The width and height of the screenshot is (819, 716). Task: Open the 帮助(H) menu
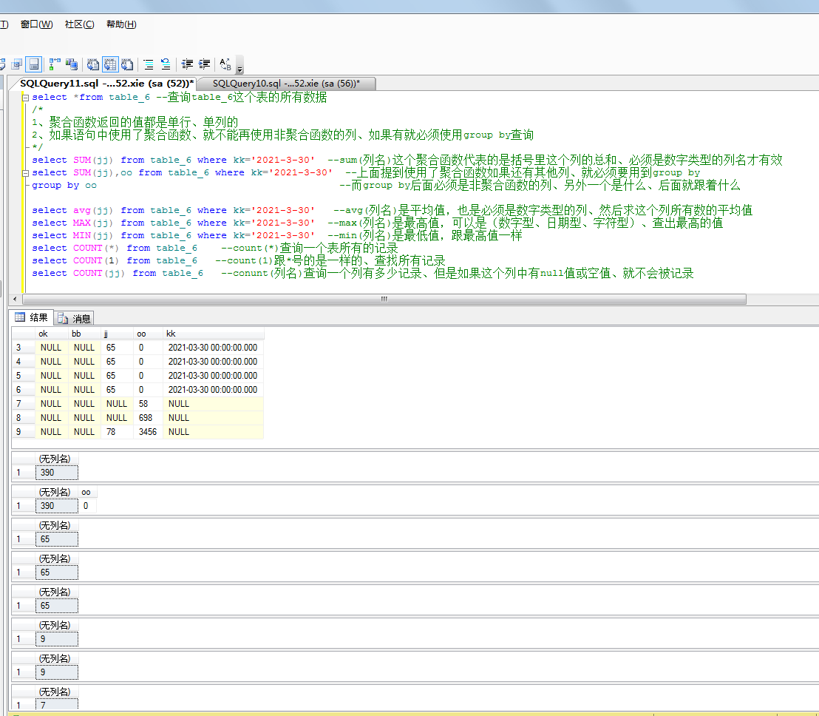click(121, 24)
